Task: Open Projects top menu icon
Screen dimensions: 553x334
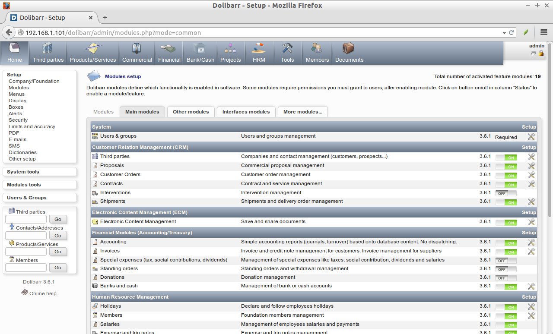Action: click(x=230, y=48)
